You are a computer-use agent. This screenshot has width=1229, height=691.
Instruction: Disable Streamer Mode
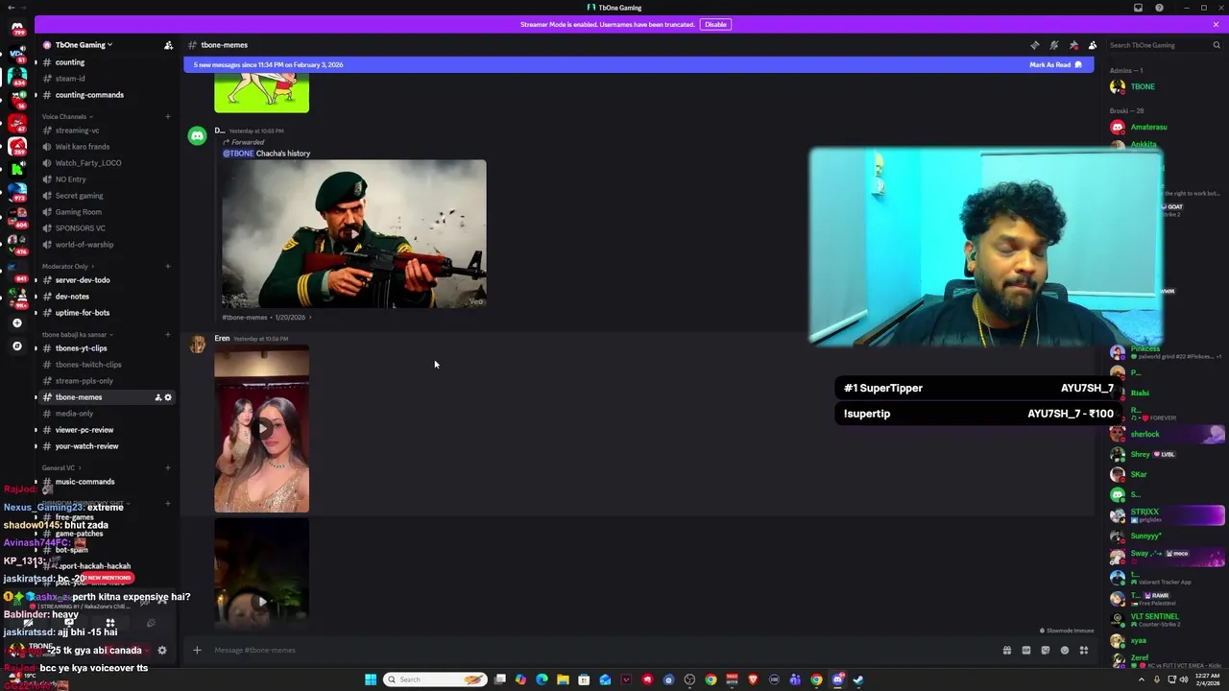click(x=715, y=24)
